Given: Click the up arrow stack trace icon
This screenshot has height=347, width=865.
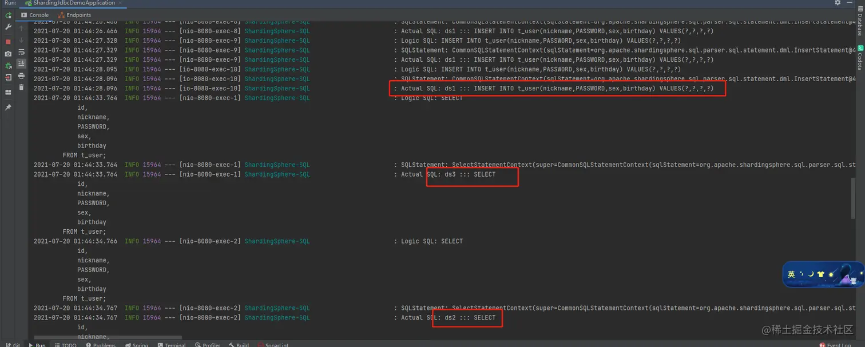Looking at the screenshot, I should 21,28.
